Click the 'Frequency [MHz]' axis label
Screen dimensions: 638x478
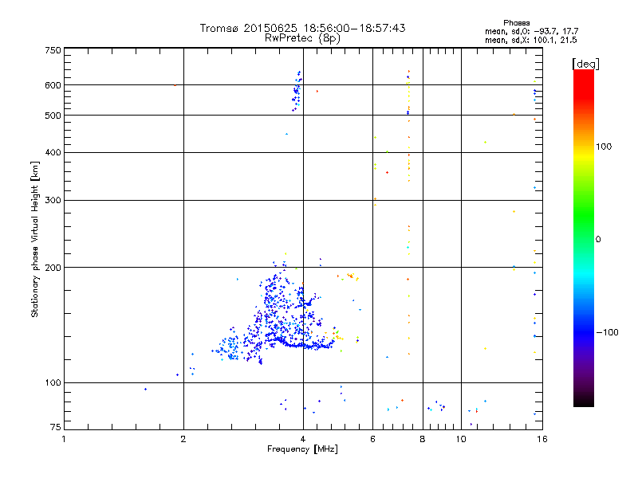[x=302, y=449]
